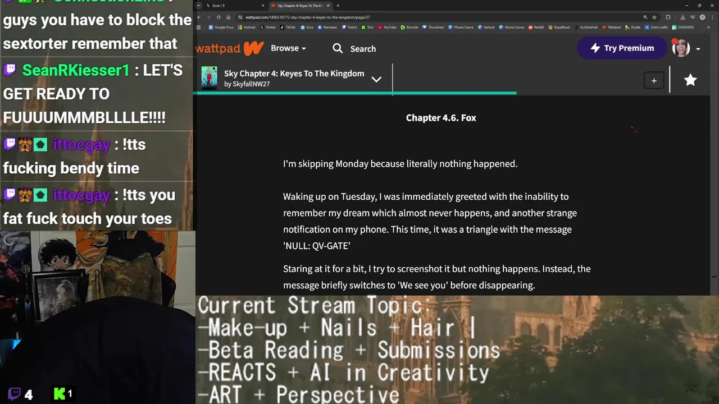
Task: Show more bookmarks with the chevron
Action: pyautogui.click(x=709, y=27)
